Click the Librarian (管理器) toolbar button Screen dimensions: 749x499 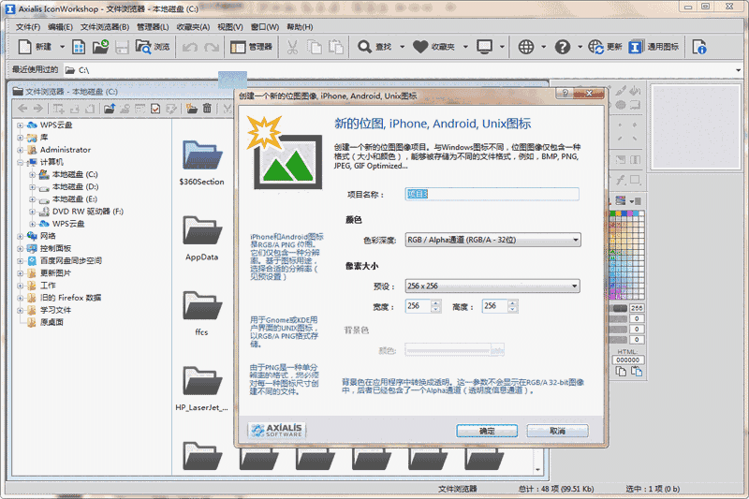[x=251, y=47]
